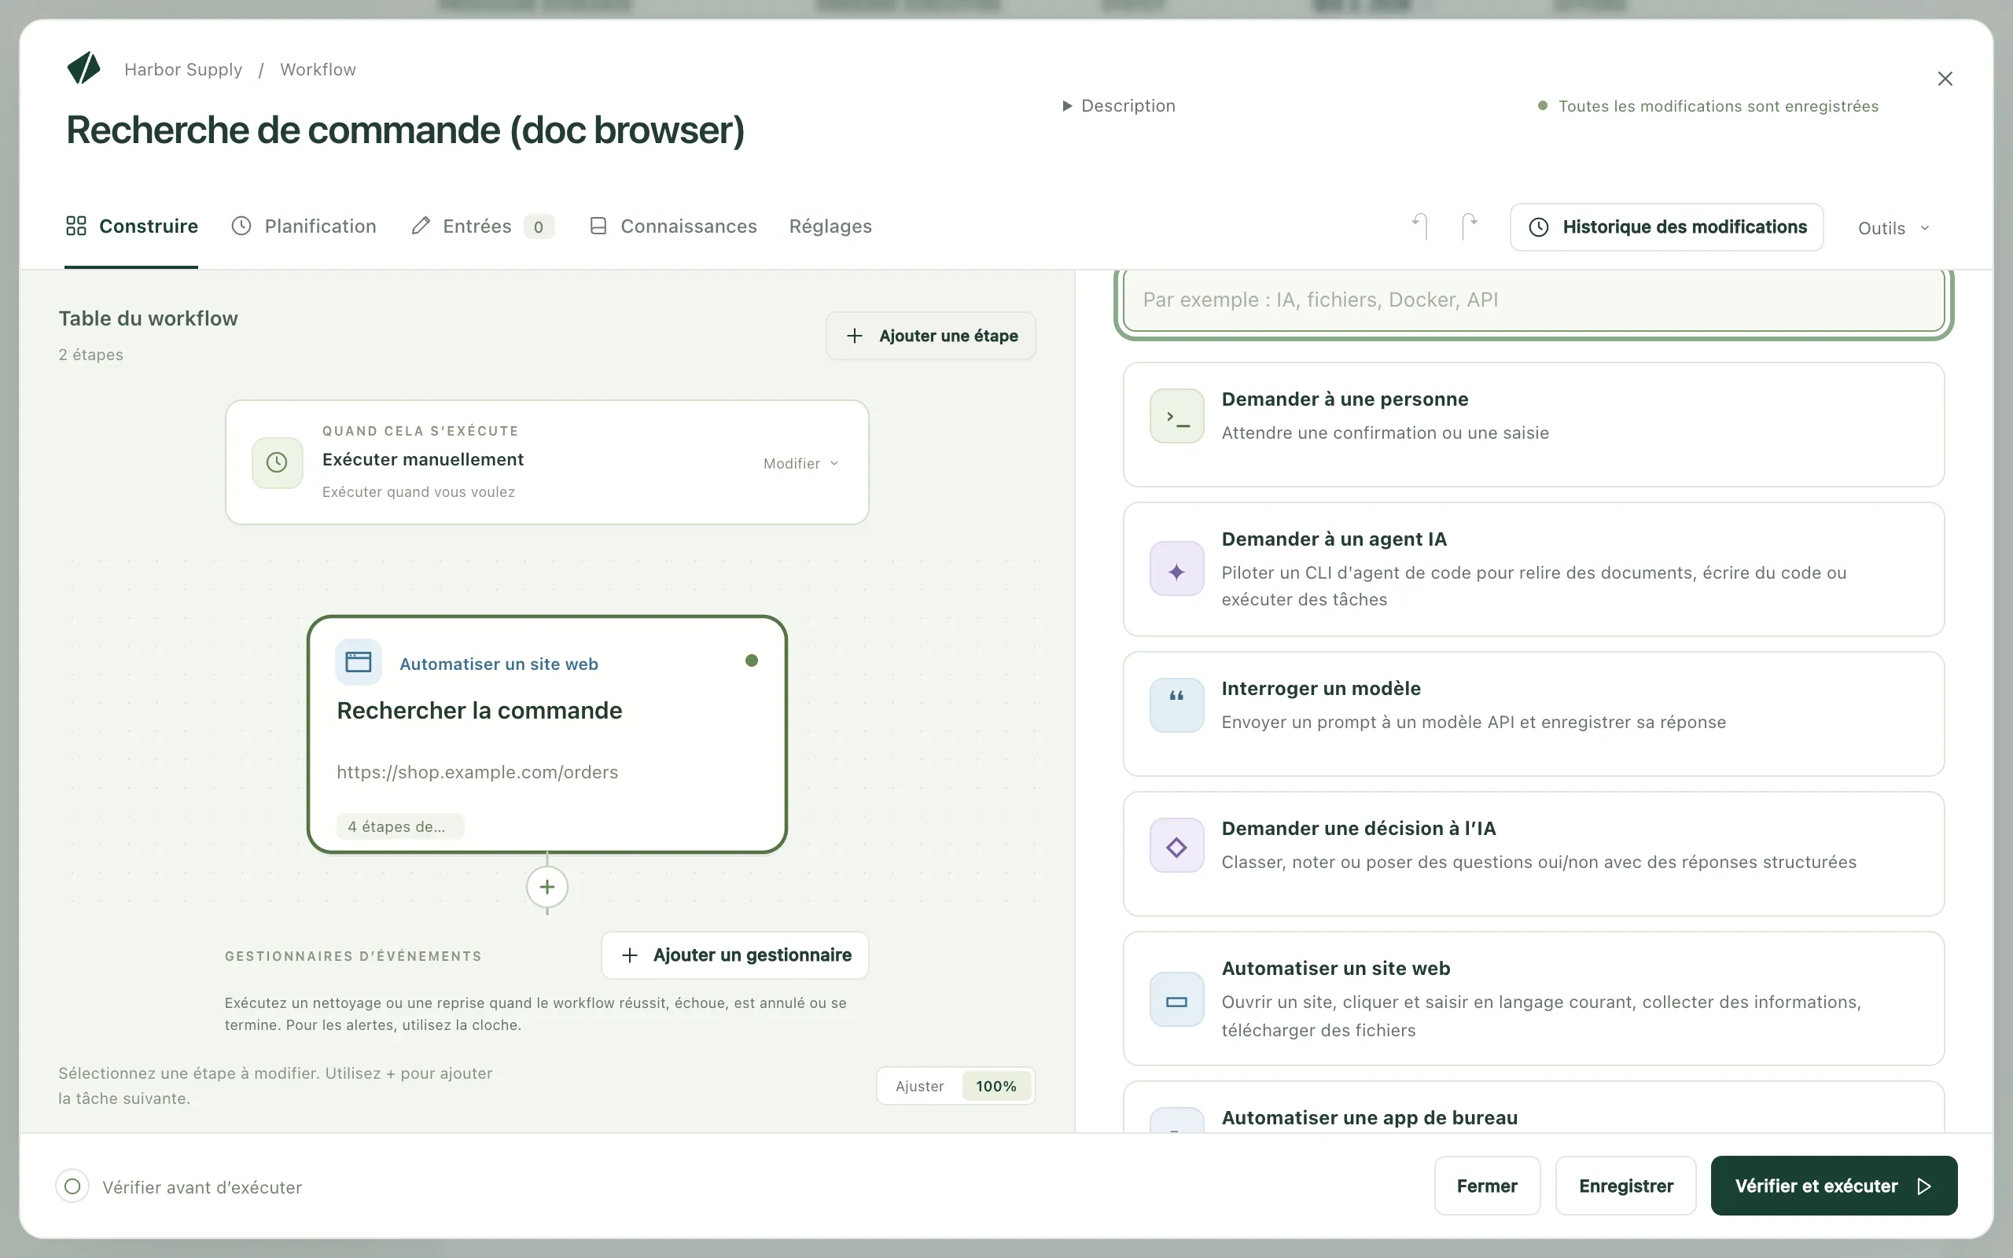Click the 100% zoom level
Screen dimensions: 2013x1258
tap(995, 1086)
